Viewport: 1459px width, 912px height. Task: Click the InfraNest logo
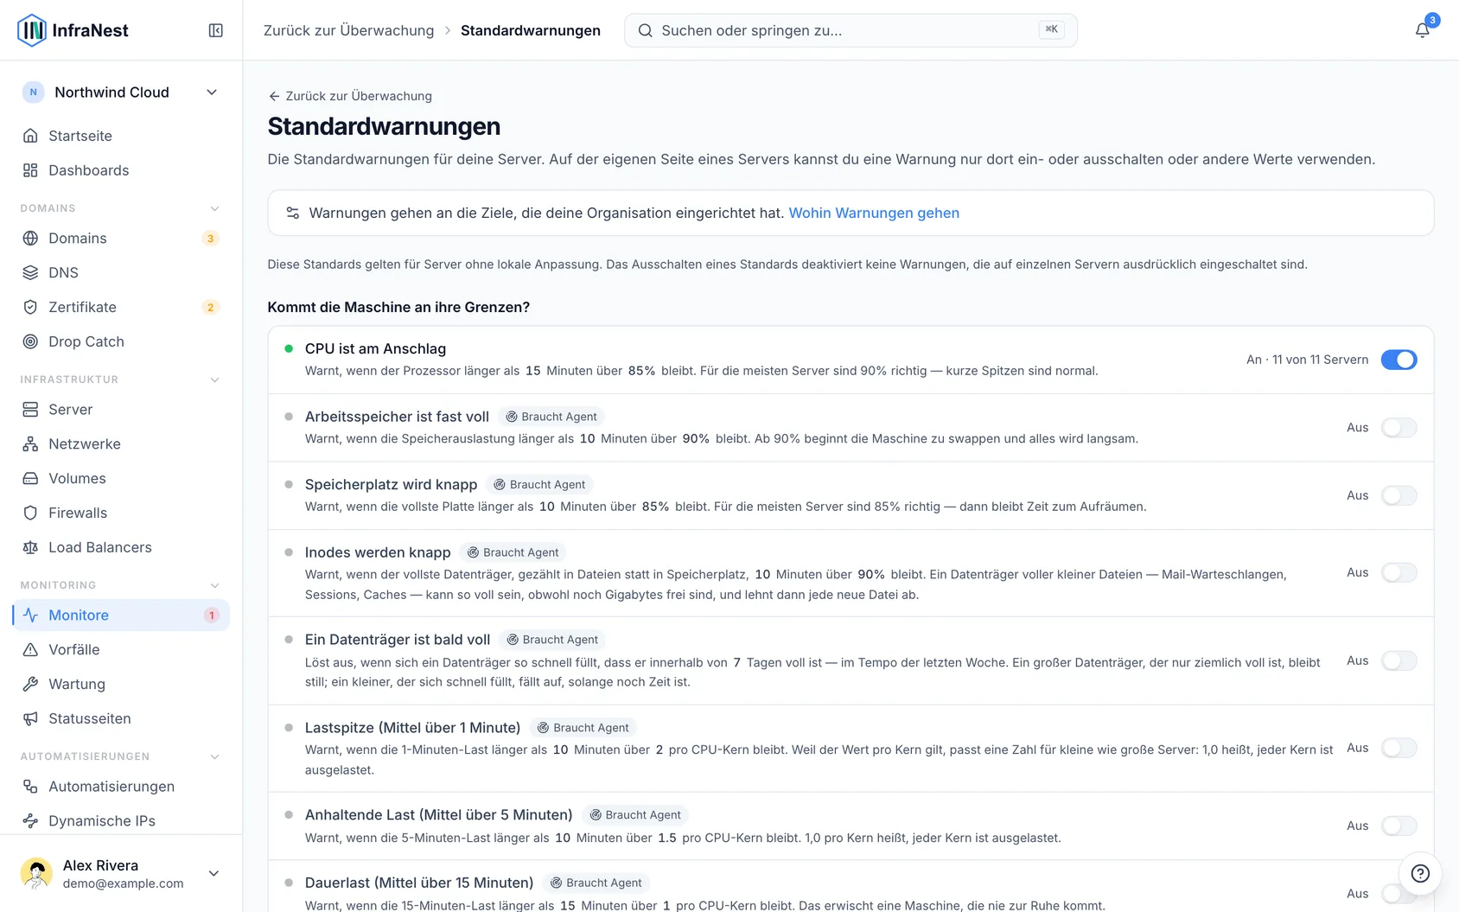click(x=73, y=30)
